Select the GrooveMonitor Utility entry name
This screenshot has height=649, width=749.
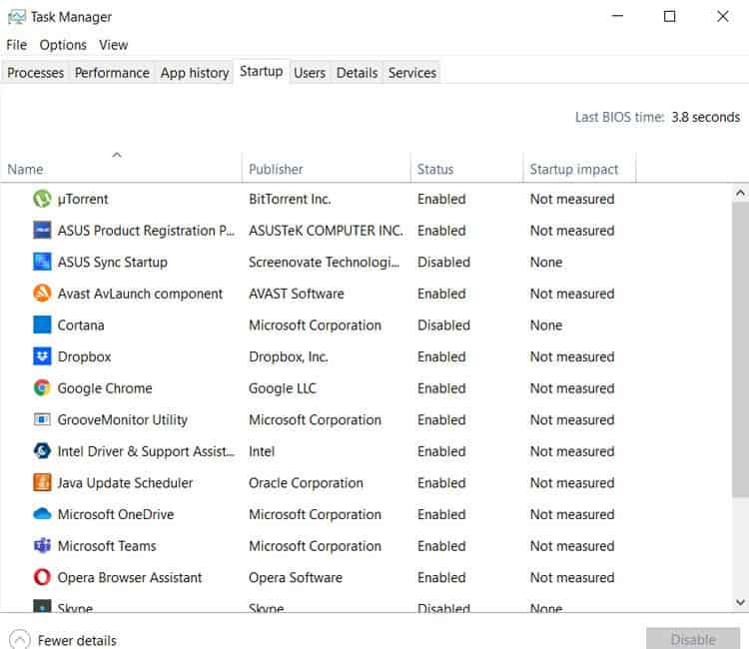122,419
